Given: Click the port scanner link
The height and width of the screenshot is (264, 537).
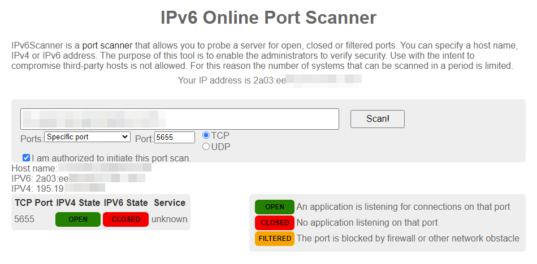Looking at the screenshot, I should pyautogui.click(x=107, y=45).
